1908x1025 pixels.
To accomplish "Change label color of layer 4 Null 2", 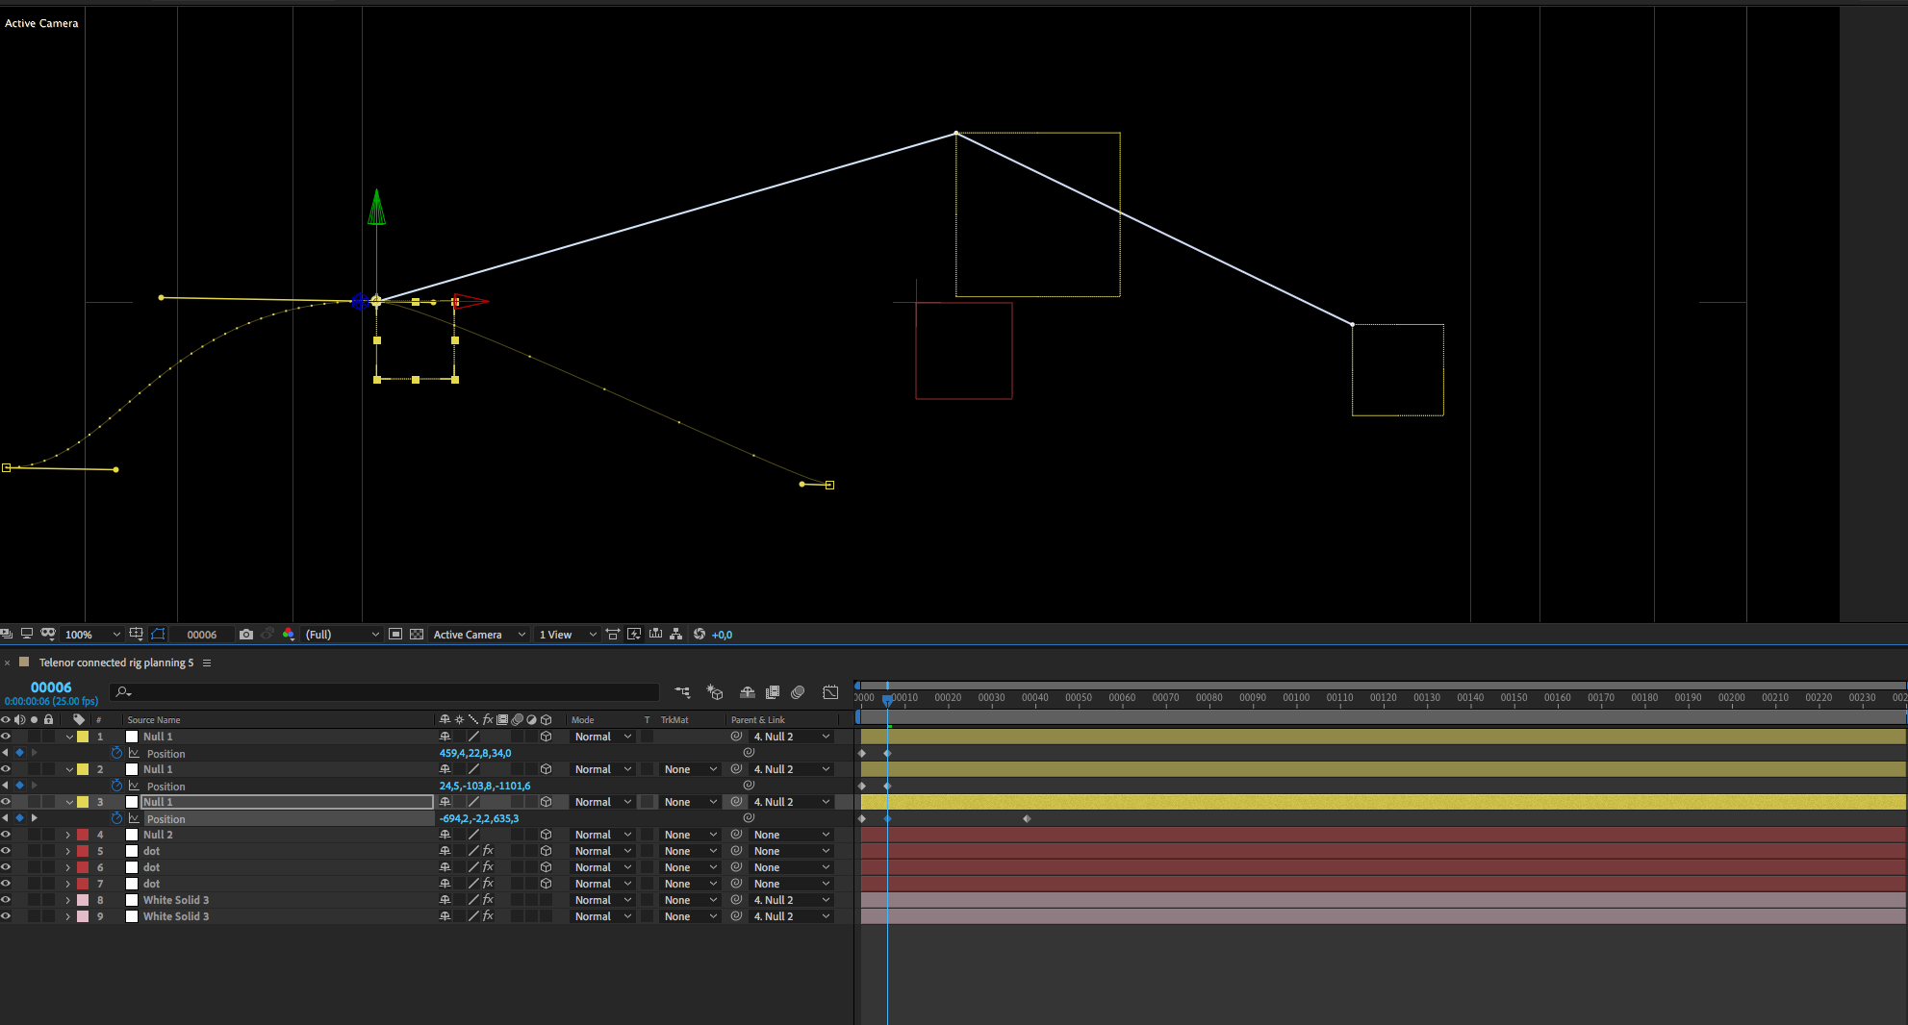I will point(83,835).
